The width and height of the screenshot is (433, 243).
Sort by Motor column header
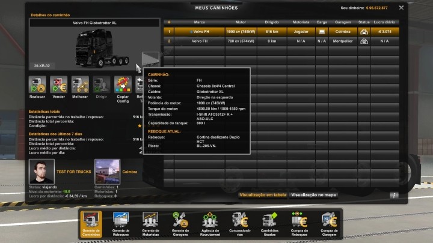241,22
